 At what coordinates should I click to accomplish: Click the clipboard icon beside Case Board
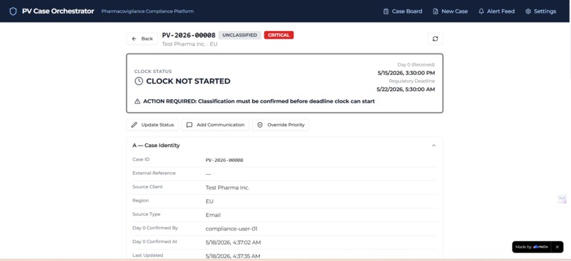click(386, 11)
